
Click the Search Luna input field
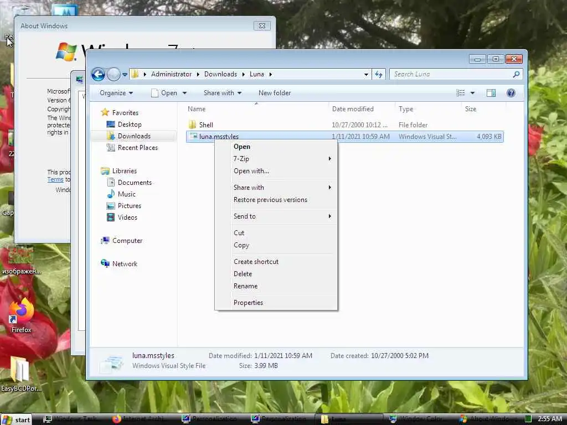coord(451,74)
